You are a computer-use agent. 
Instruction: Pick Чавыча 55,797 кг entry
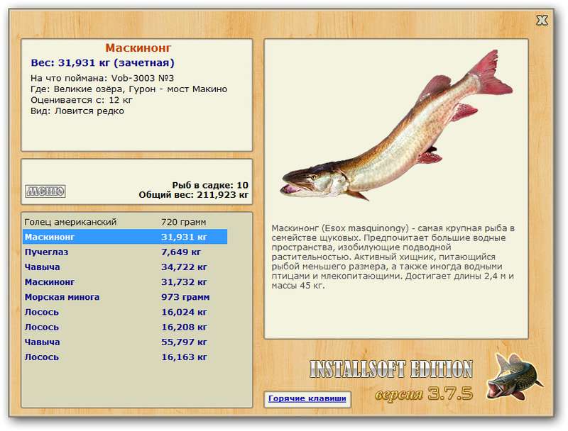125,342
